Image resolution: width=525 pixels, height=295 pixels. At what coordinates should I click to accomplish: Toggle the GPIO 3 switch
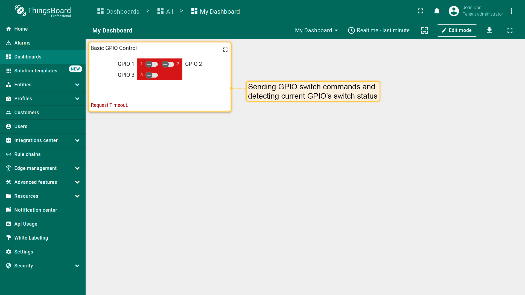coord(151,75)
